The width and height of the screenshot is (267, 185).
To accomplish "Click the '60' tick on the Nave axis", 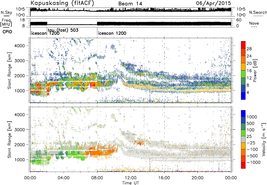I will [239, 20].
